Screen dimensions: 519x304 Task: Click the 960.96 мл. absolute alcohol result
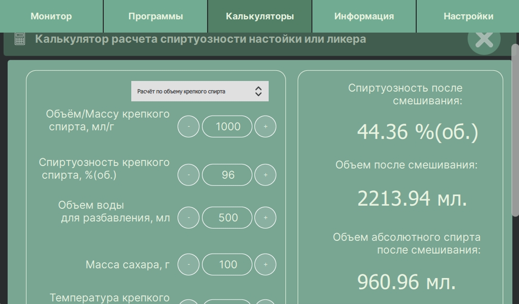(407, 282)
